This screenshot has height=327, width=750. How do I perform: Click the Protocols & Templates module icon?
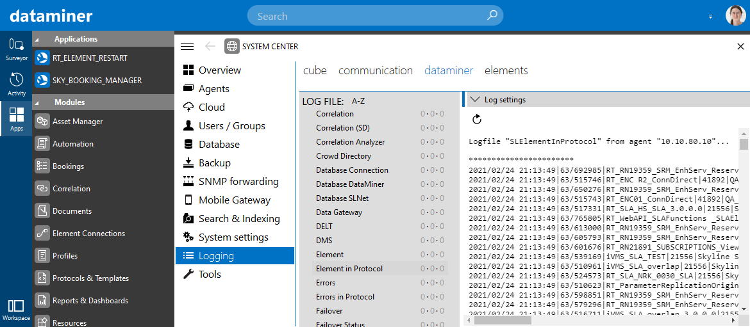(x=42, y=278)
